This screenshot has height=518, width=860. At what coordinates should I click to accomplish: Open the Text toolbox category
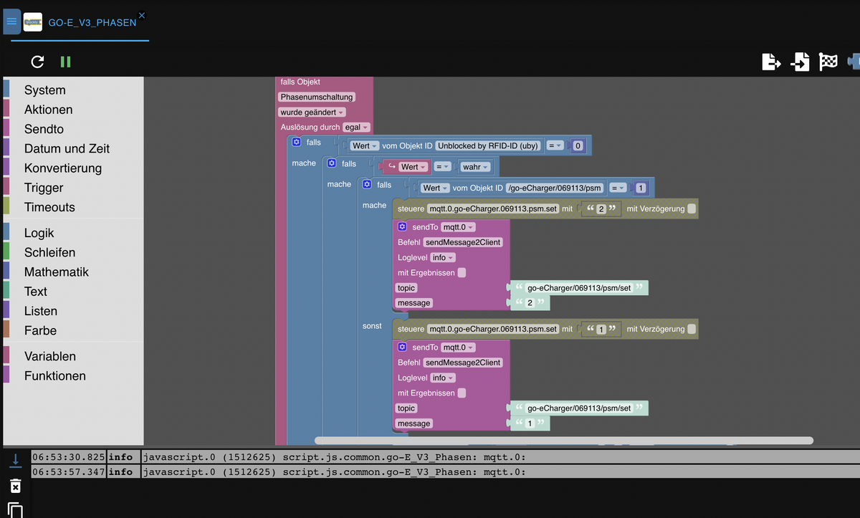[x=36, y=291]
